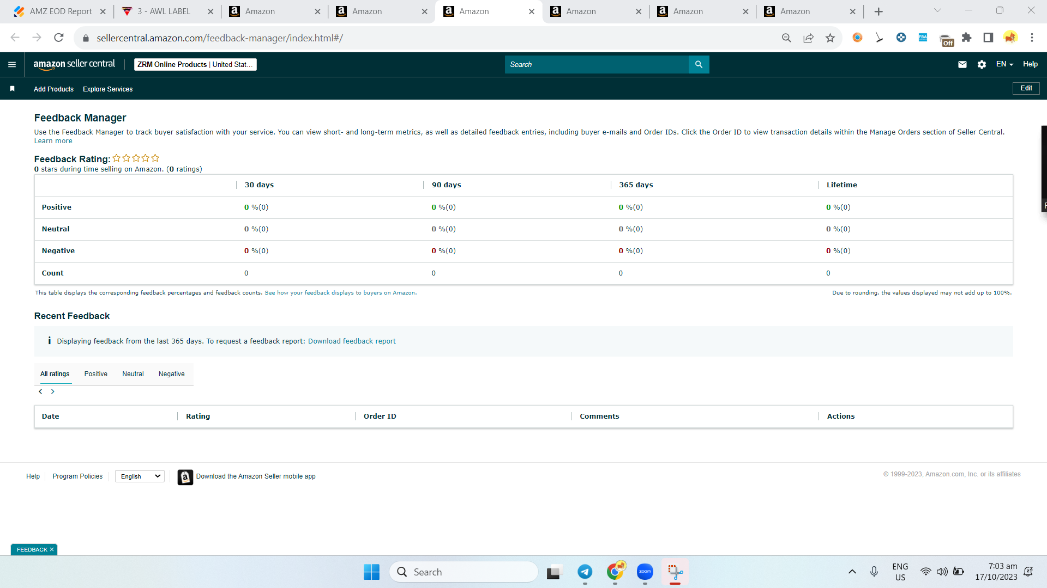Click the Seller Central search input field
Image resolution: width=1047 pixels, height=588 pixels.
tap(597, 64)
